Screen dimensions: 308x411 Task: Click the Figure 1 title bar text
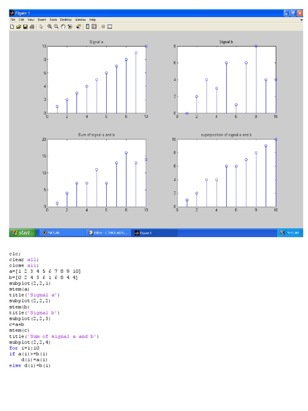click(x=22, y=13)
